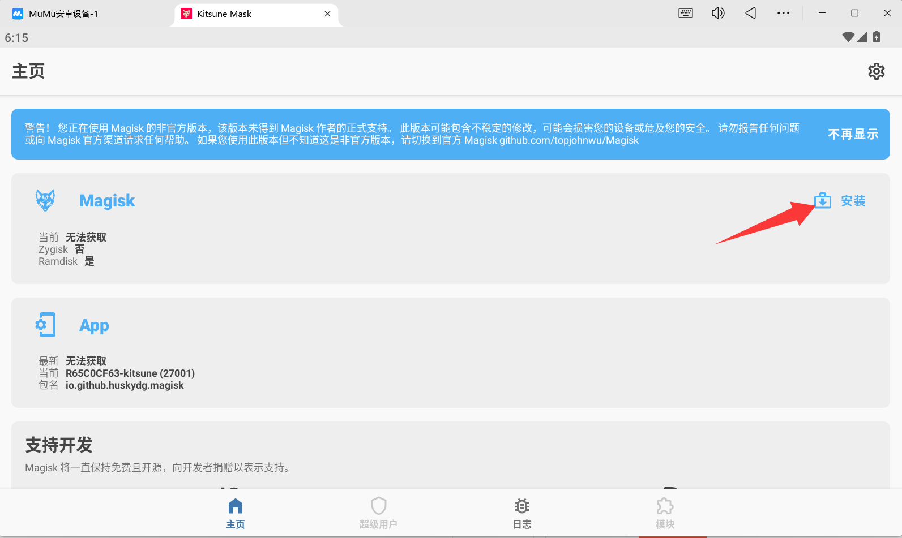Open the emulator three-dots more menu

[783, 13]
